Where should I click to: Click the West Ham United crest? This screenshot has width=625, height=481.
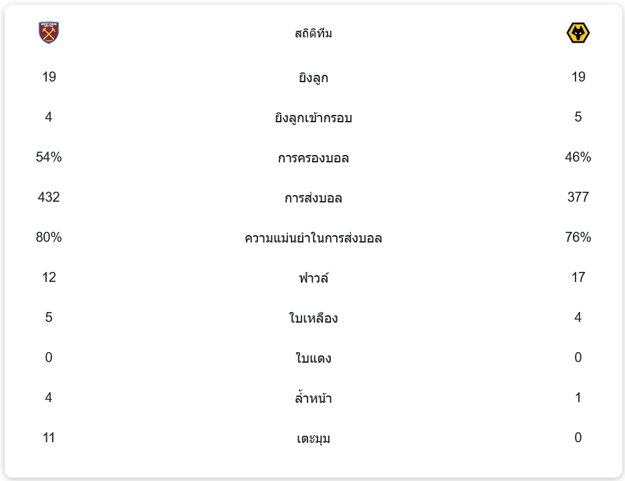coord(49,33)
